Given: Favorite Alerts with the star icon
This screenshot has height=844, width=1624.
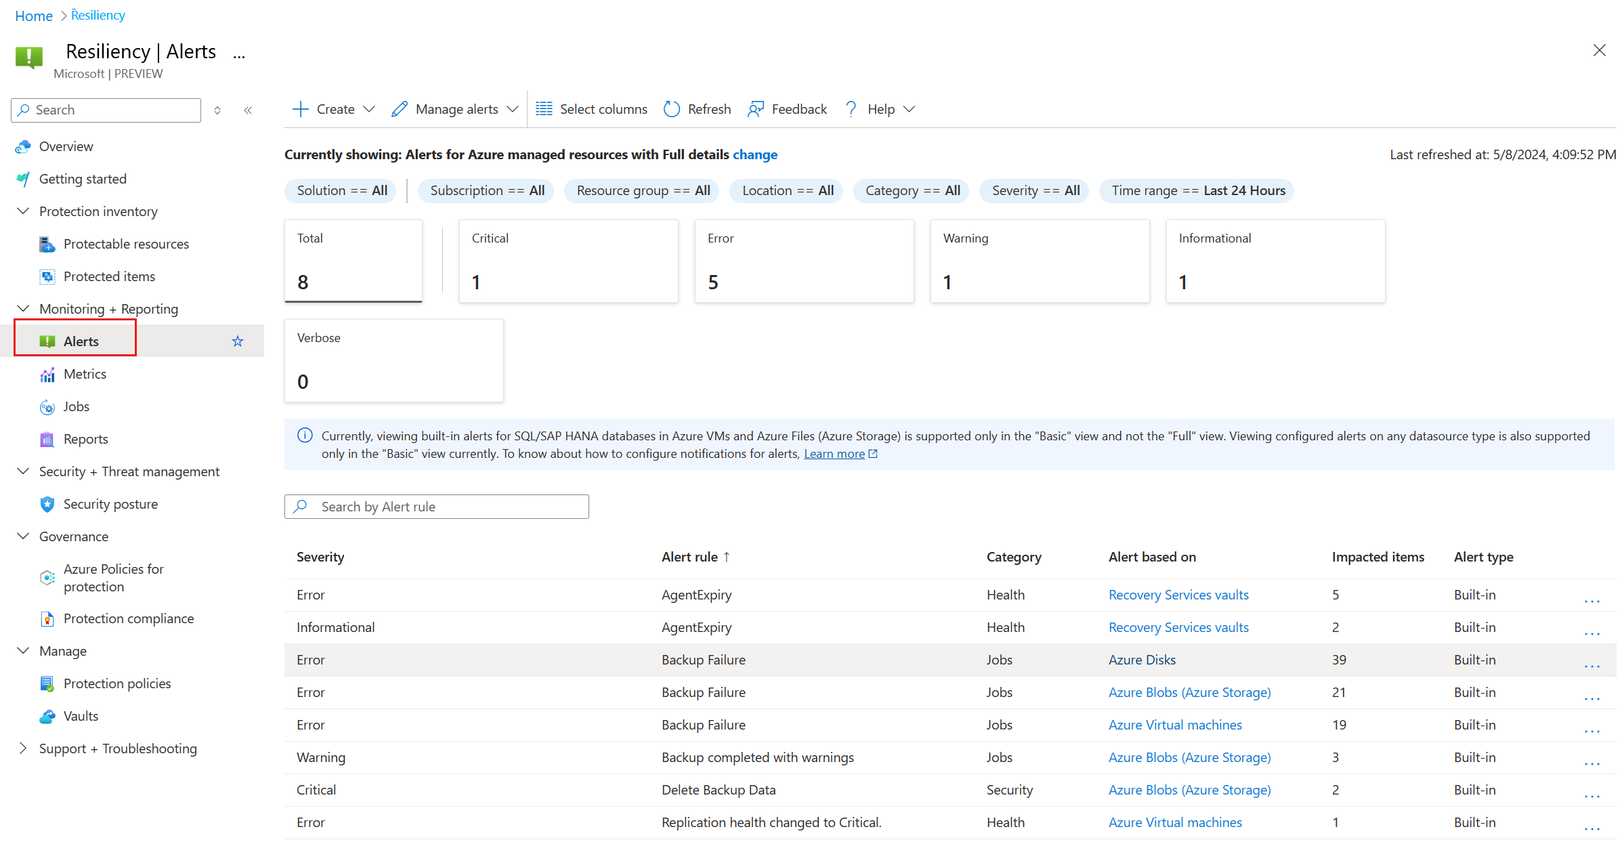Looking at the screenshot, I should [x=238, y=341].
